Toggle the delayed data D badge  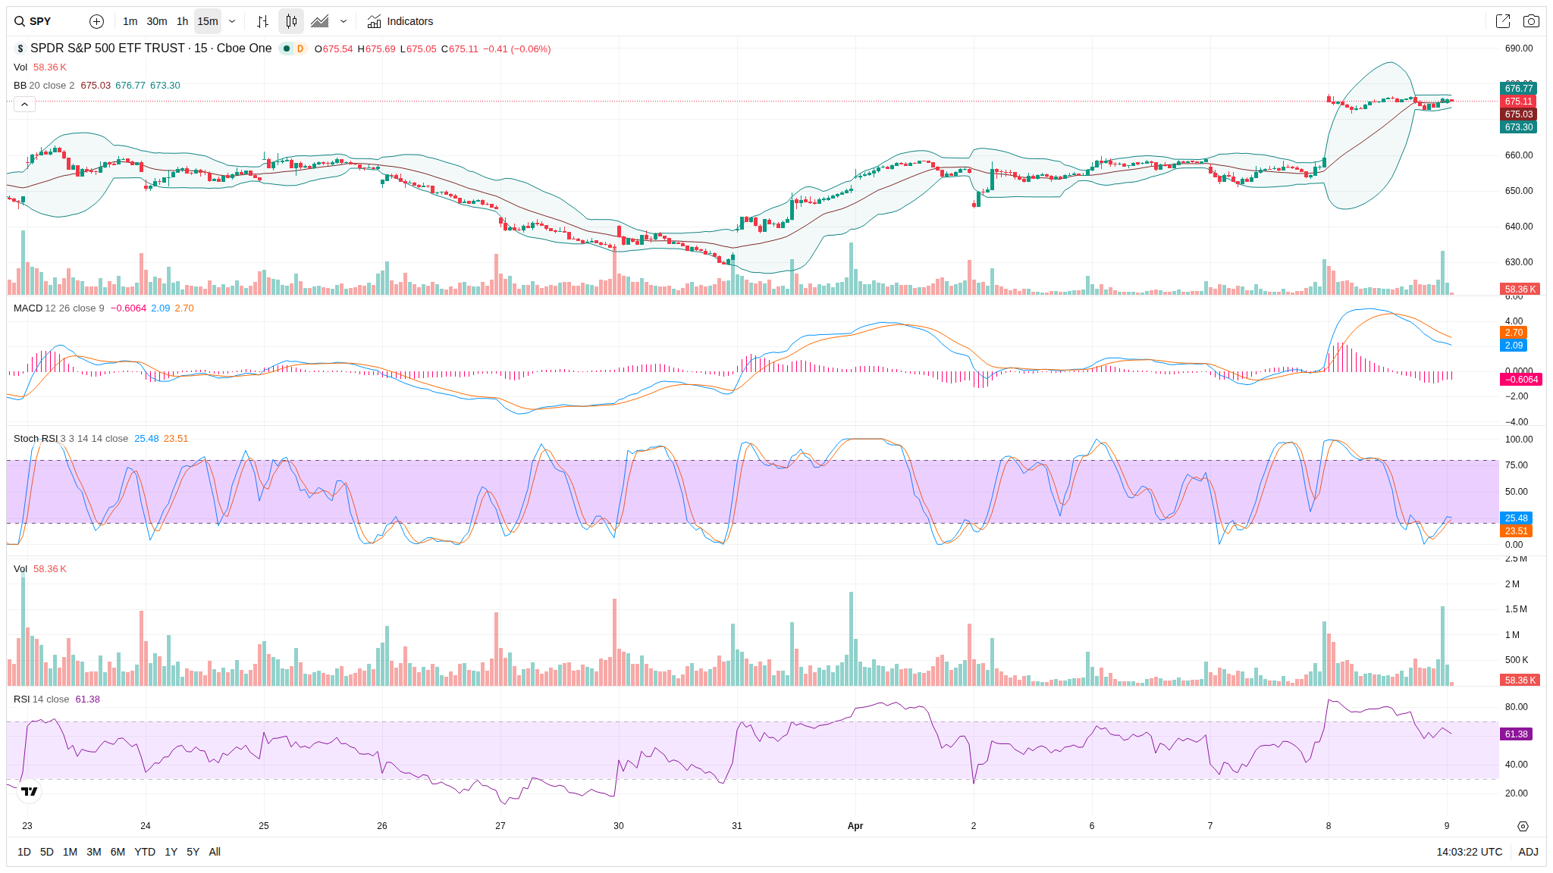pos(300,48)
